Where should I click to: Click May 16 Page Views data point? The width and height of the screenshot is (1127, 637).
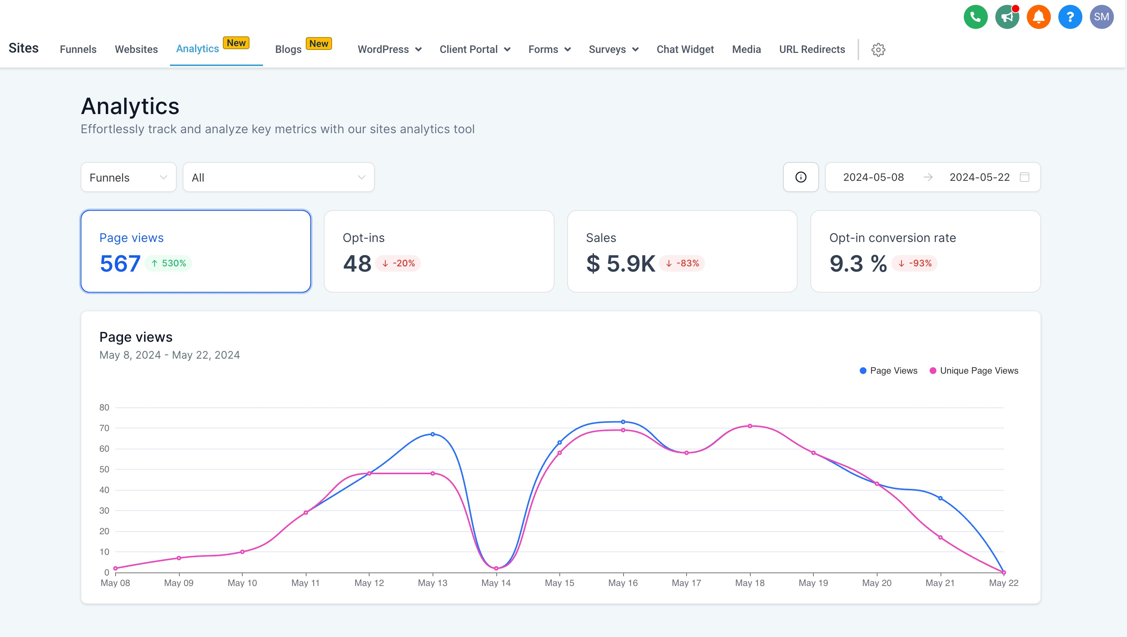click(623, 422)
